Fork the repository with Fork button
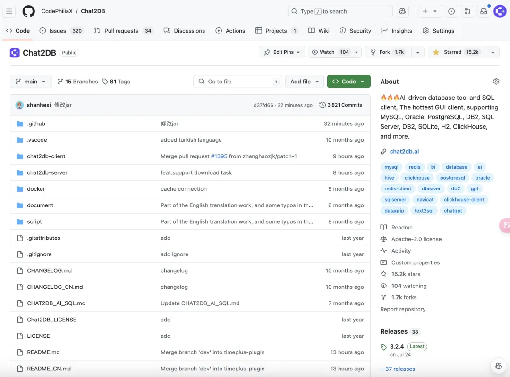Image resolution: width=510 pixels, height=377 pixels. click(388, 52)
